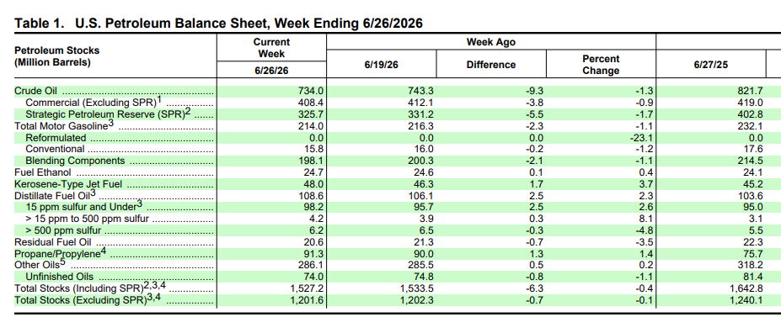Image resolution: width=781 pixels, height=317 pixels.
Task: Click the 6/27/25 column header
Action: point(711,65)
